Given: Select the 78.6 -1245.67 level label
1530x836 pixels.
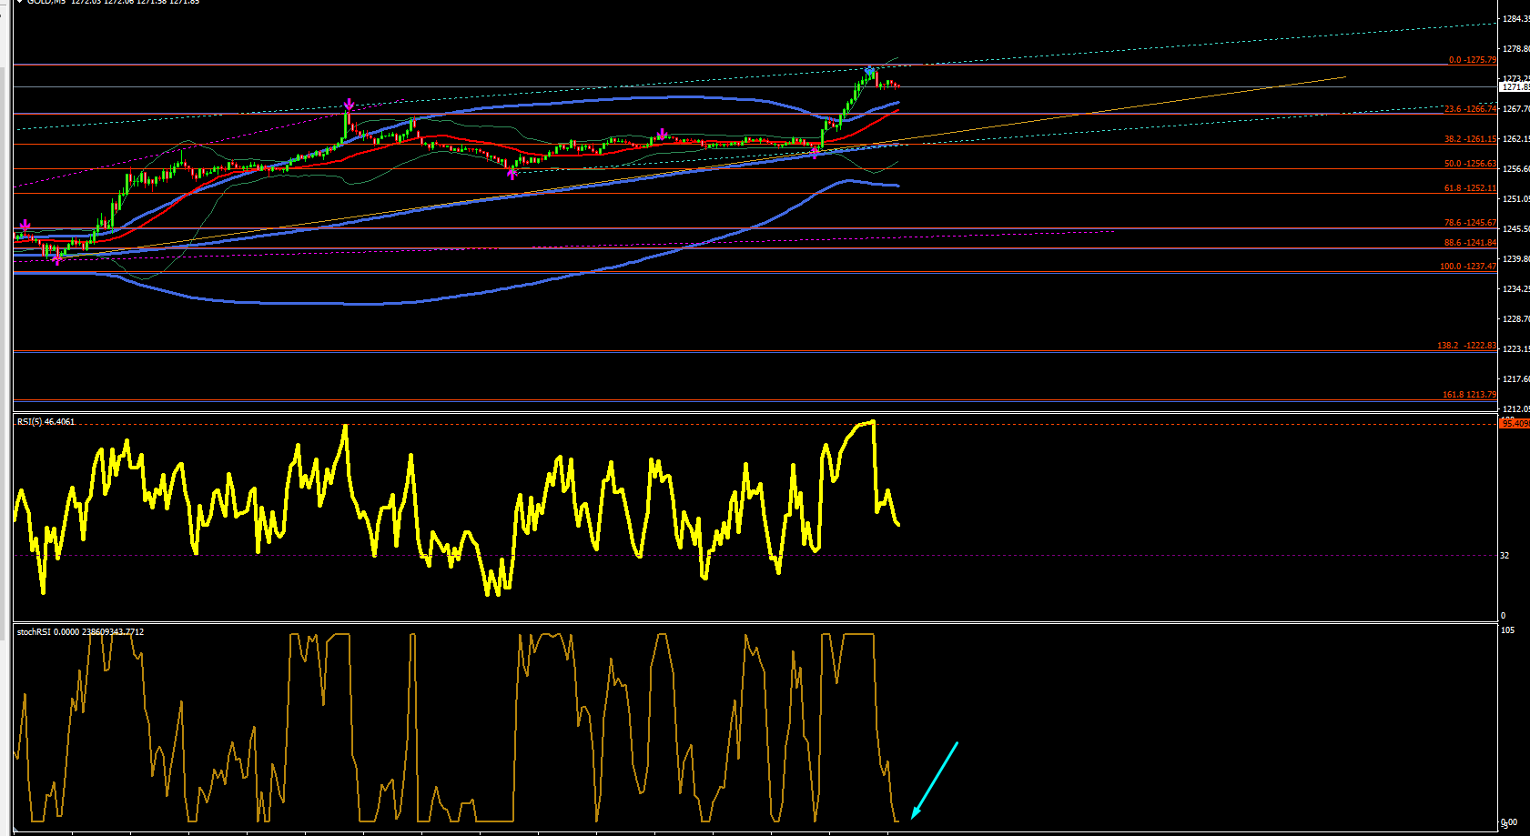Looking at the screenshot, I should 1470,223.
